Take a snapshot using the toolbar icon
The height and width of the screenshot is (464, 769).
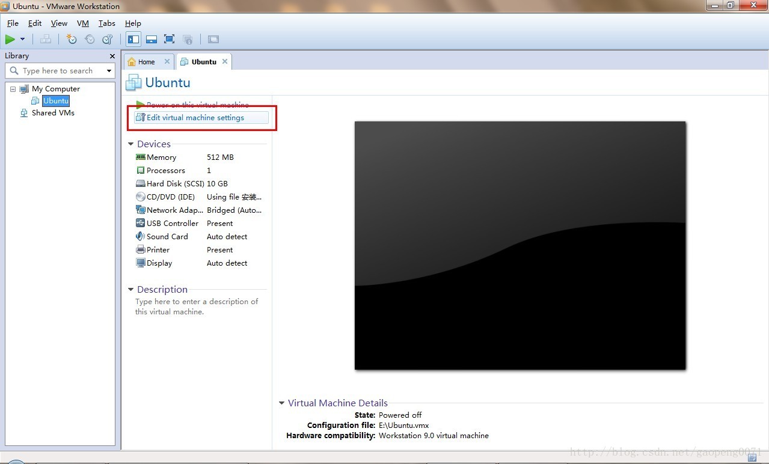point(72,40)
